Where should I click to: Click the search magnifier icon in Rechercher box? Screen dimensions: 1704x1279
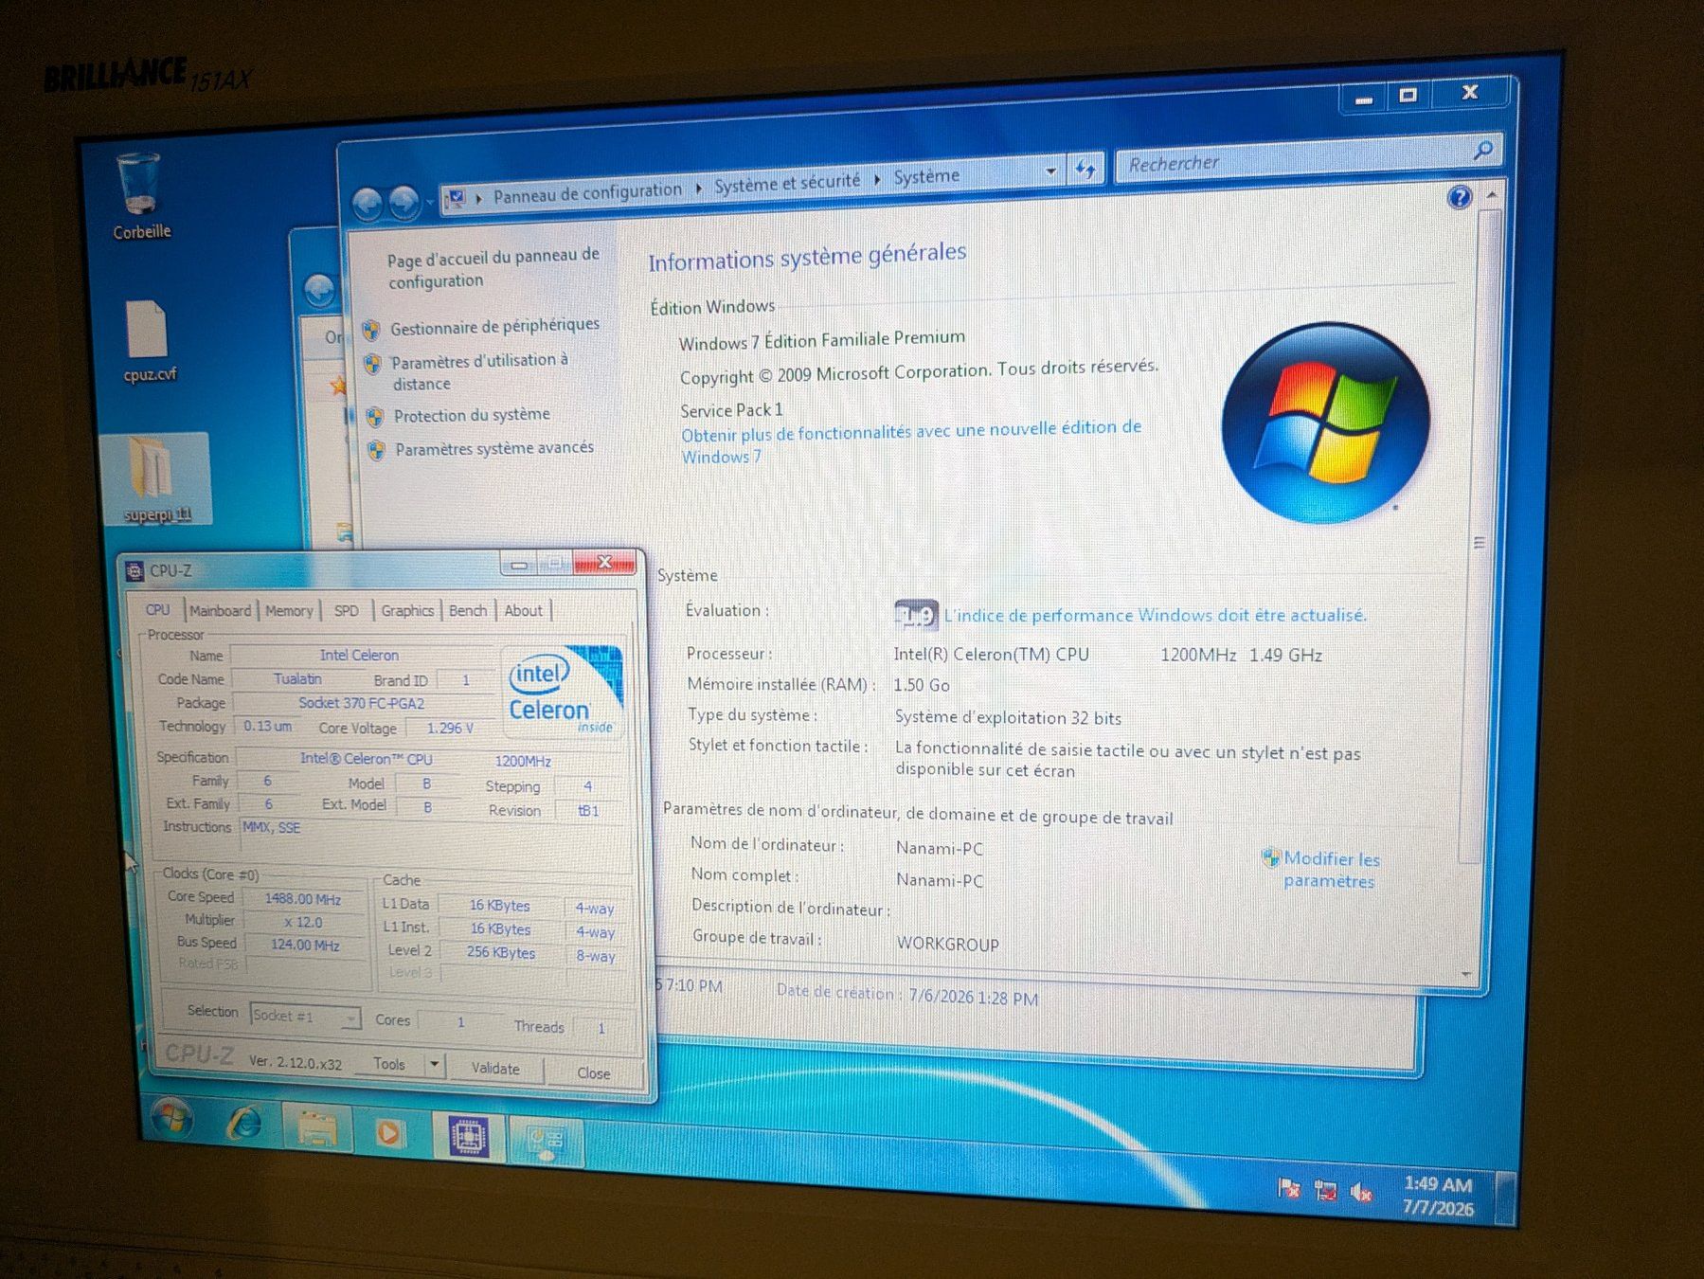1482,150
